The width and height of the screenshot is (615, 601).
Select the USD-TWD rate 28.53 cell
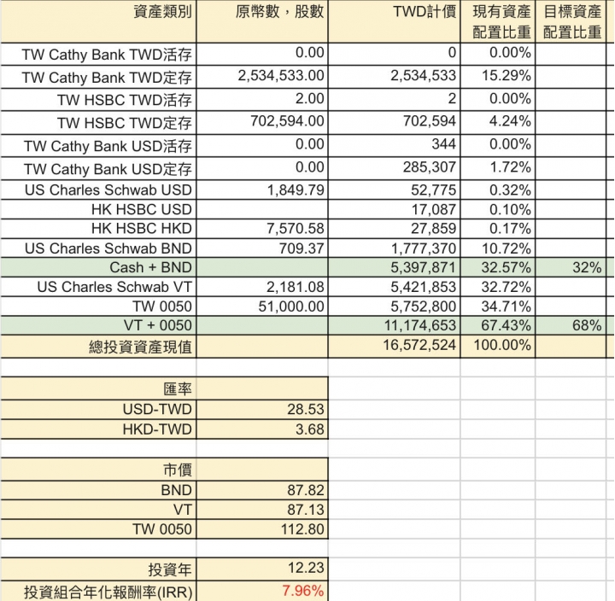click(262, 409)
